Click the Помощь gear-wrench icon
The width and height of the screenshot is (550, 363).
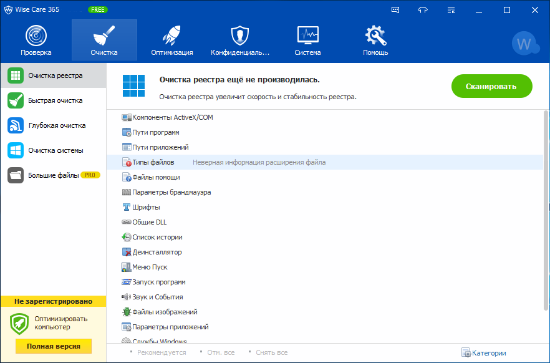tap(375, 36)
